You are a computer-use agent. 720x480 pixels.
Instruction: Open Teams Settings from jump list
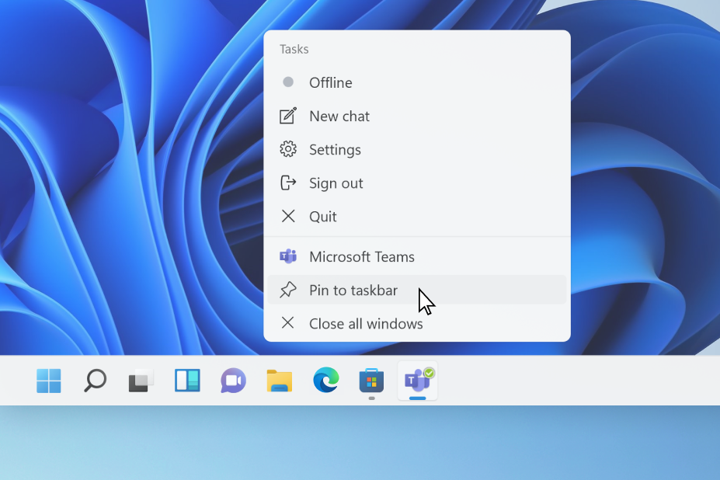pos(417,150)
